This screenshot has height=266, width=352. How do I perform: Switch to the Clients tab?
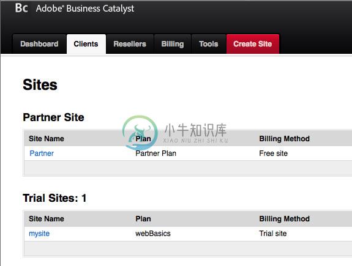(86, 44)
